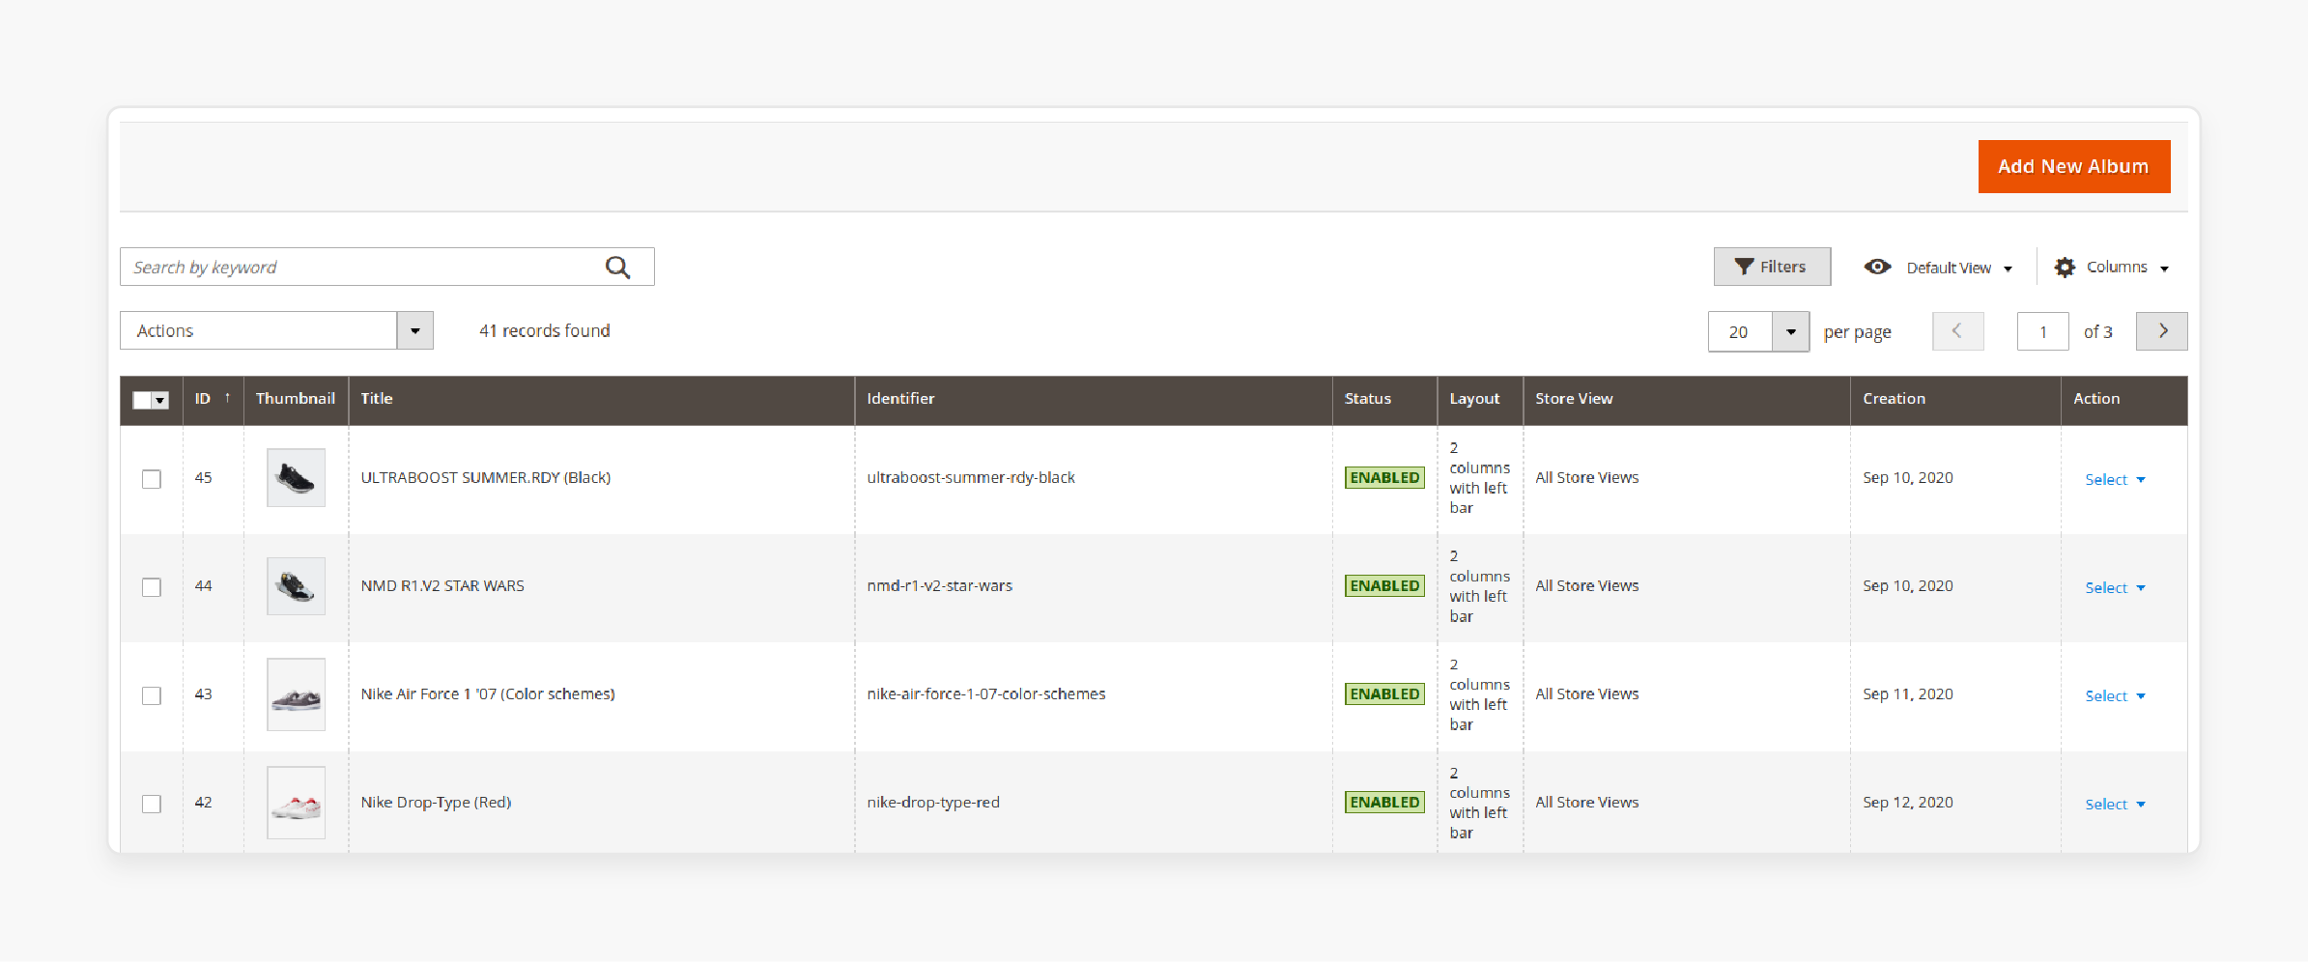Check the row for ID 42
Screen dimensions: 2308x962
pos(152,804)
